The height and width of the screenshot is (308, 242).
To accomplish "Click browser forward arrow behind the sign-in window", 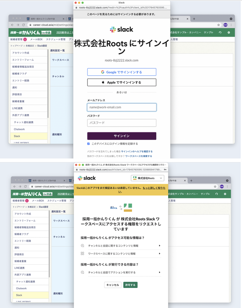I will pyautogui.click(x=18, y=25).
